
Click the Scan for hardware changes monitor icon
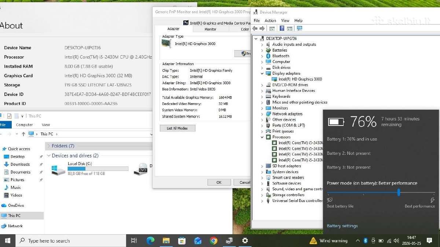coord(300,28)
